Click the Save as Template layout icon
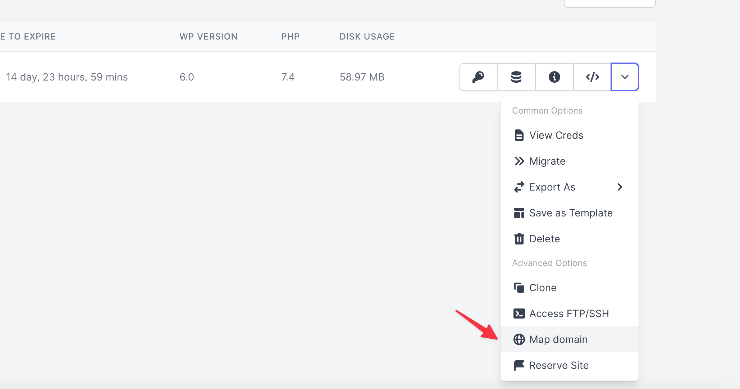The width and height of the screenshot is (740, 389). [519, 213]
